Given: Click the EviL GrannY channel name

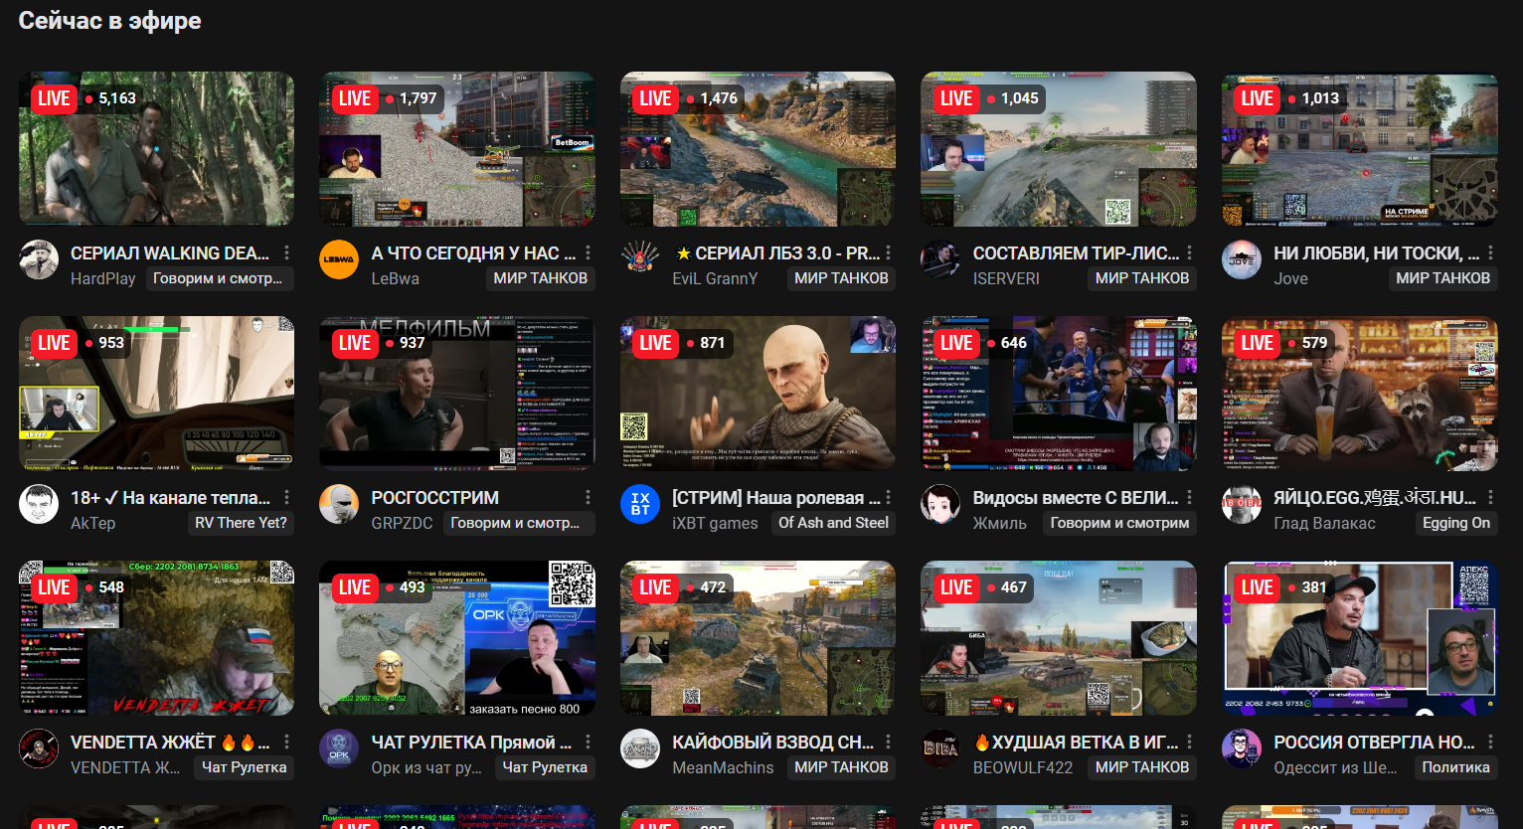Looking at the screenshot, I should [x=715, y=278].
